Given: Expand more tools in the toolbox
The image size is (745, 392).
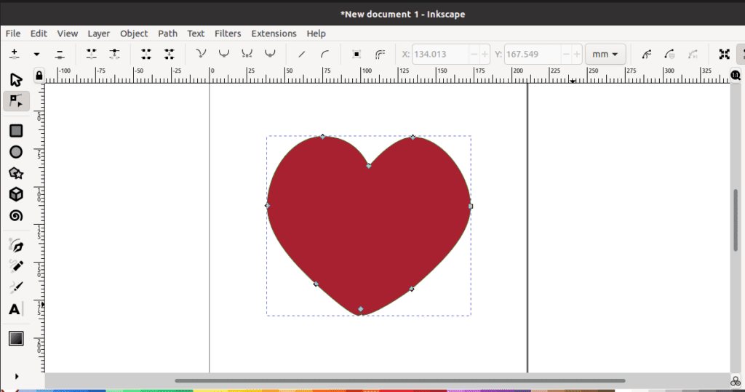Looking at the screenshot, I should click(x=16, y=376).
